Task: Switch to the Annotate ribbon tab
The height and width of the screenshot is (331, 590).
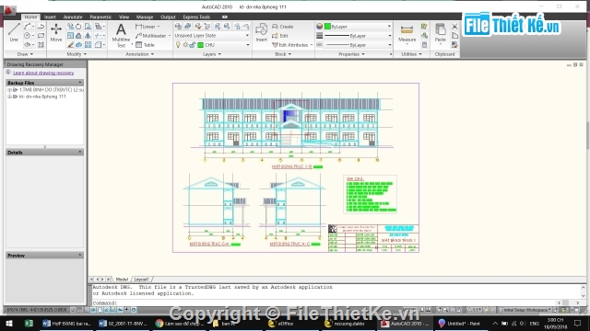Action: [x=73, y=17]
